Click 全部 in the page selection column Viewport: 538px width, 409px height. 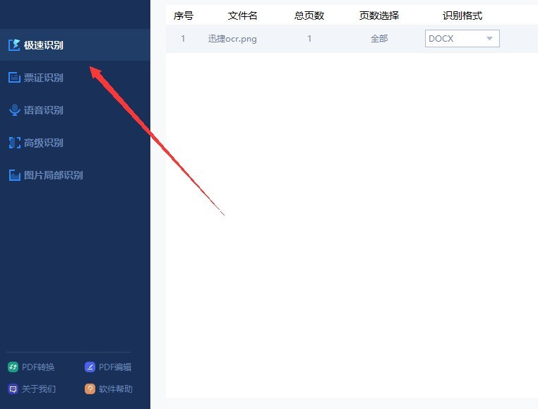coord(379,39)
